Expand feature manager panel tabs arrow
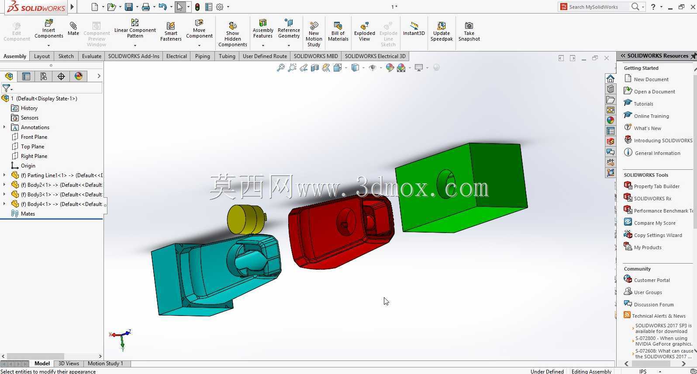This screenshot has width=697, height=374. click(99, 76)
